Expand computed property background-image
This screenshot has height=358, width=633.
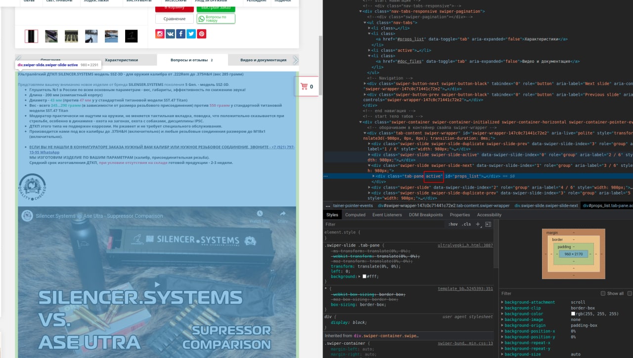(x=501, y=319)
